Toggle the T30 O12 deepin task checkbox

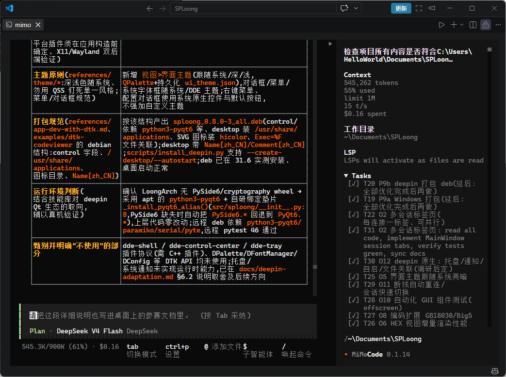[354, 261]
